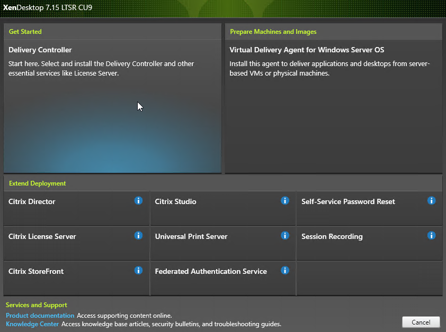The image size is (446, 332).
Task: Click 'Install this agent to deliver applications' text
Action: click(x=329, y=68)
